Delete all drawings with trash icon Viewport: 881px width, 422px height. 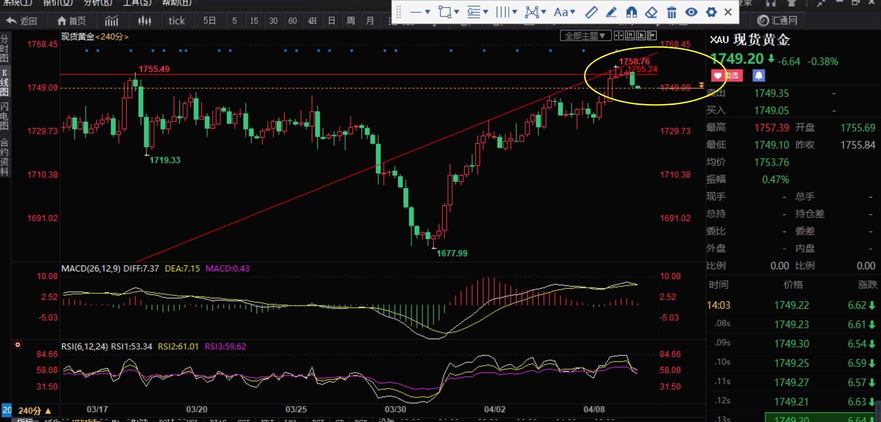click(x=672, y=12)
